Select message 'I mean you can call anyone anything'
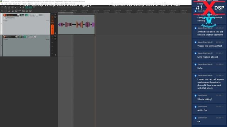This screenshot has width=227, height=127. click(210, 84)
